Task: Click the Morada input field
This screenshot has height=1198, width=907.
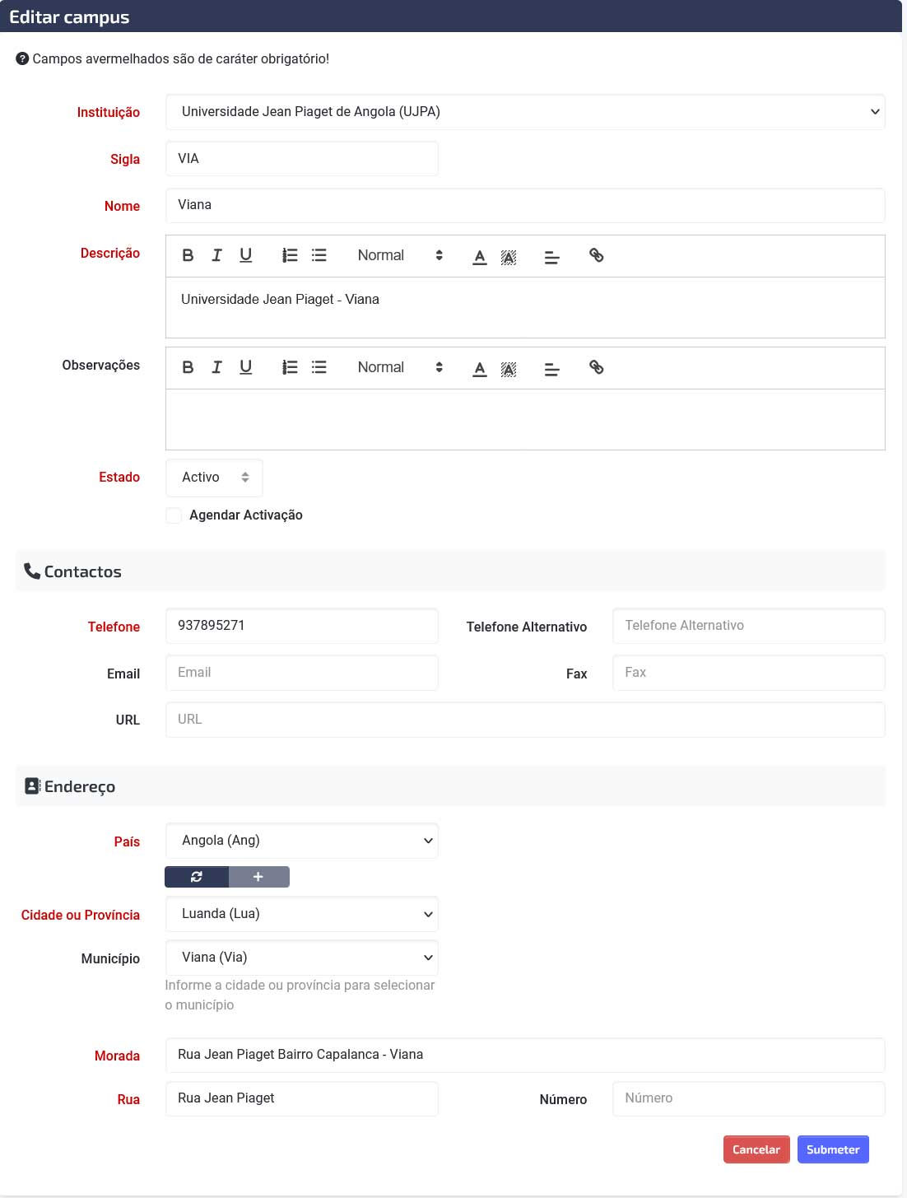Action: (x=525, y=1055)
